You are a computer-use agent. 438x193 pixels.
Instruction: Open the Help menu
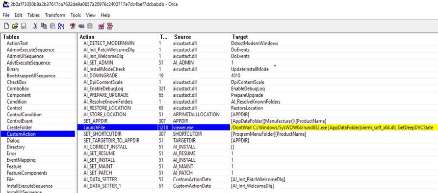tap(105, 15)
